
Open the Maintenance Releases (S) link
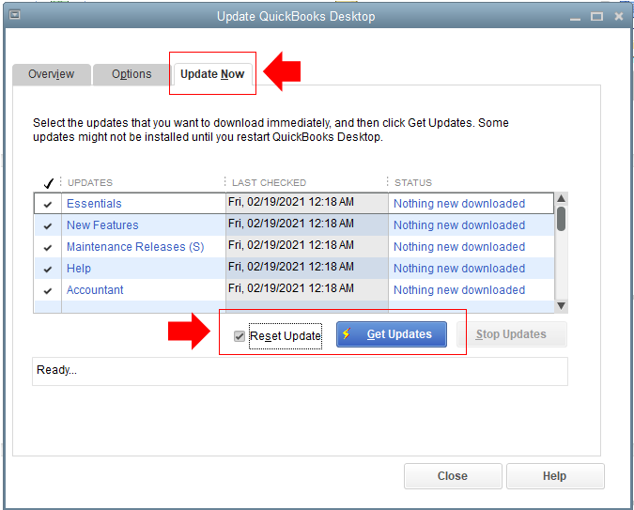135,247
